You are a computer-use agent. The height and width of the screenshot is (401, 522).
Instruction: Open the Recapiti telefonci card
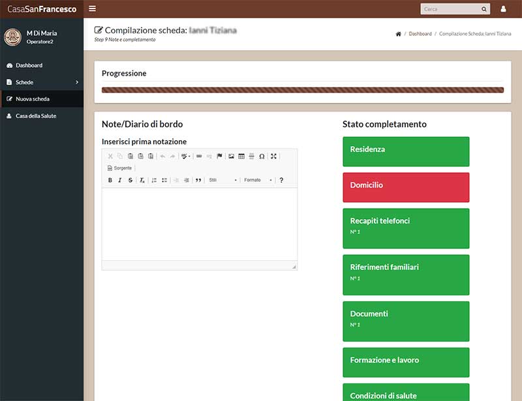point(406,228)
